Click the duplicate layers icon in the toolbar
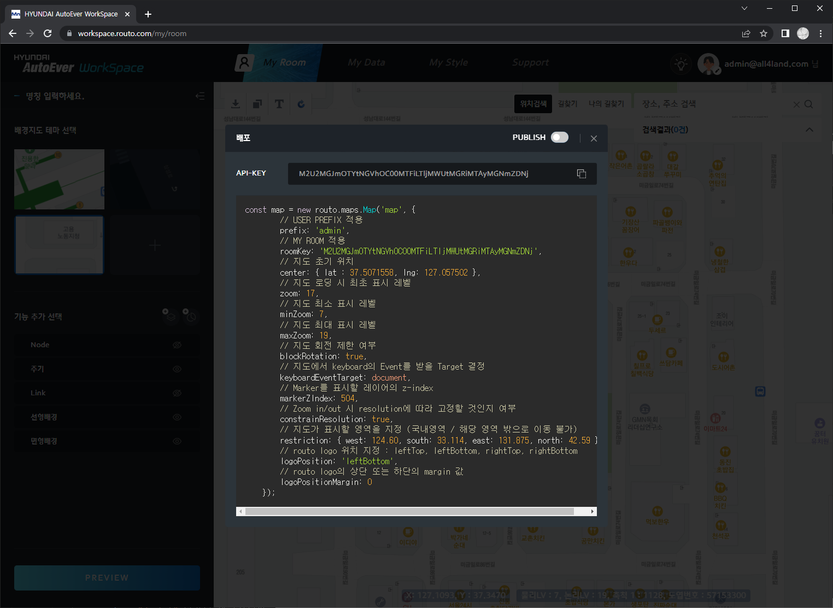Screen dimensions: 833x608 click(x=257, y=103)
